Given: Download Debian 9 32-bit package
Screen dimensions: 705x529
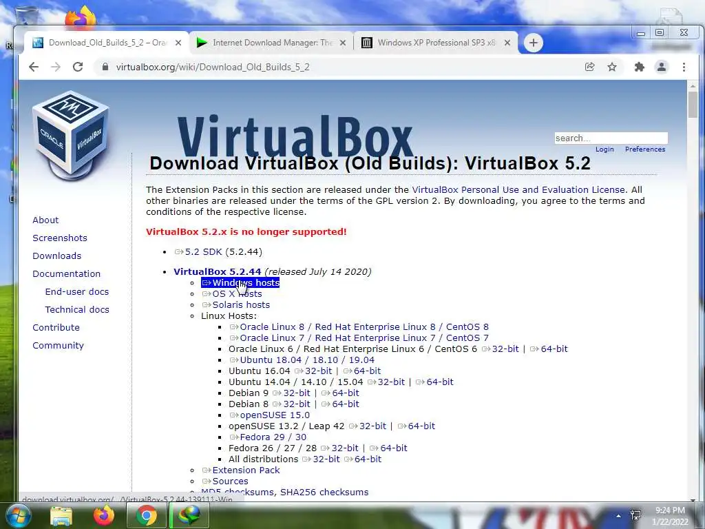Looking at the screenshot, I should [x=291, y=393].
